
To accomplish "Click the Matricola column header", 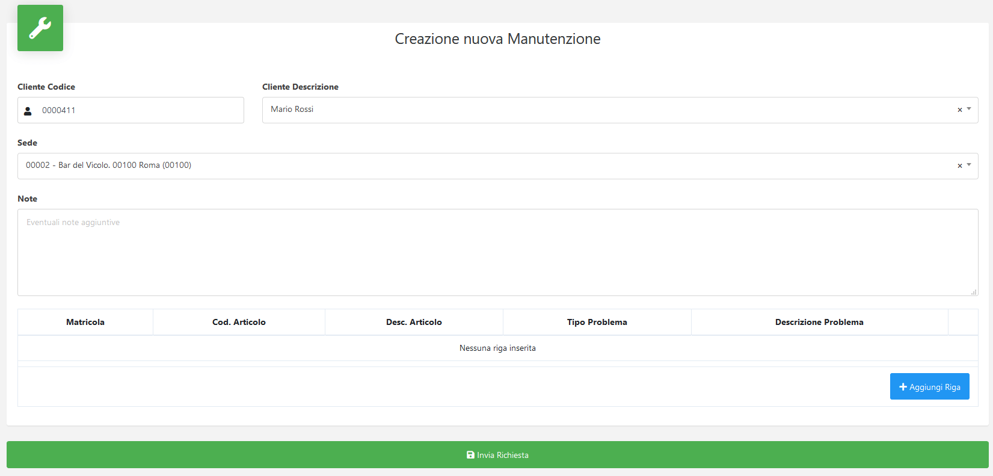I will (85, 322).
